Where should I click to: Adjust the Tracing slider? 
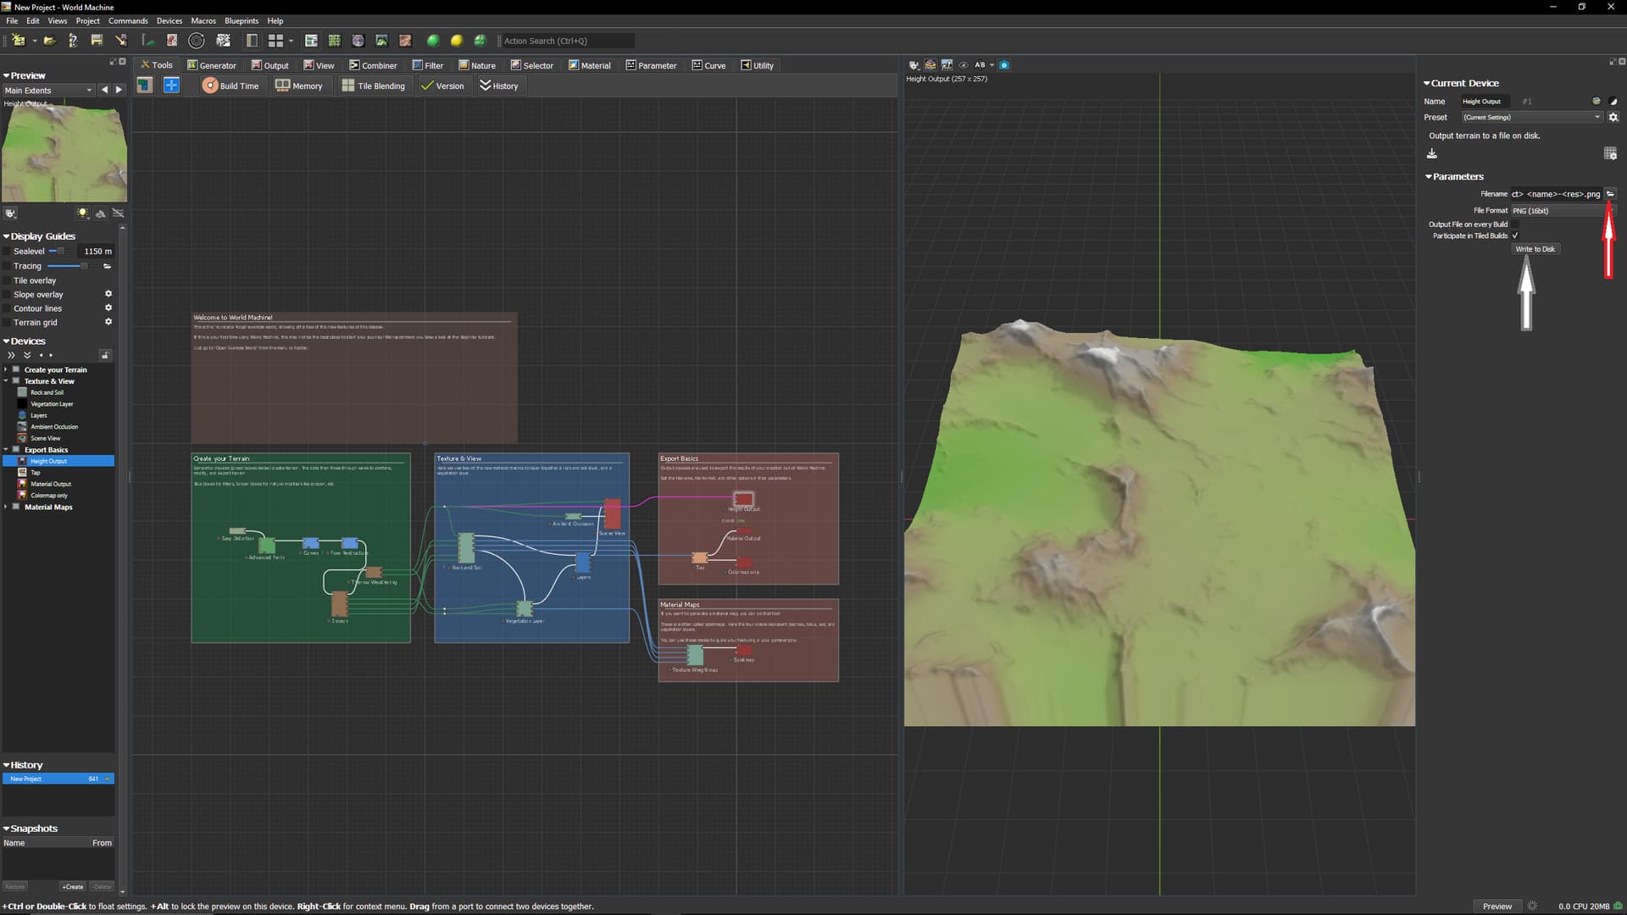(x=83, y=266)
